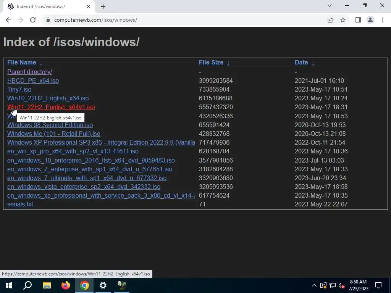This screenshot has height=293, width=391.
Task: Click the arrow next to Date header
Action: pyautogui.click(x=313, y=63)
